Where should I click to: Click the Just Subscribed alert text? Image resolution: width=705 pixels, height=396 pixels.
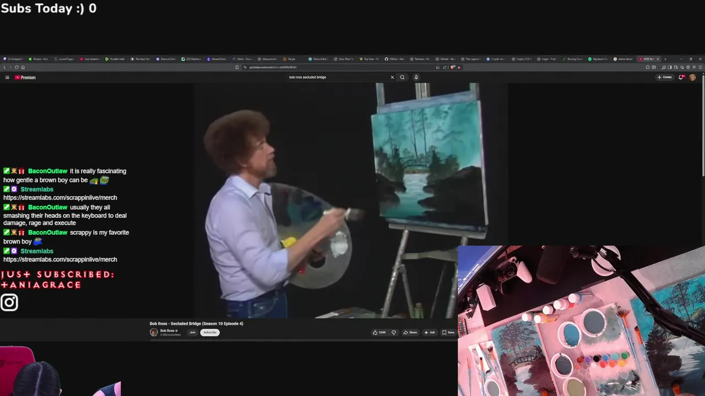coord(57,279)
